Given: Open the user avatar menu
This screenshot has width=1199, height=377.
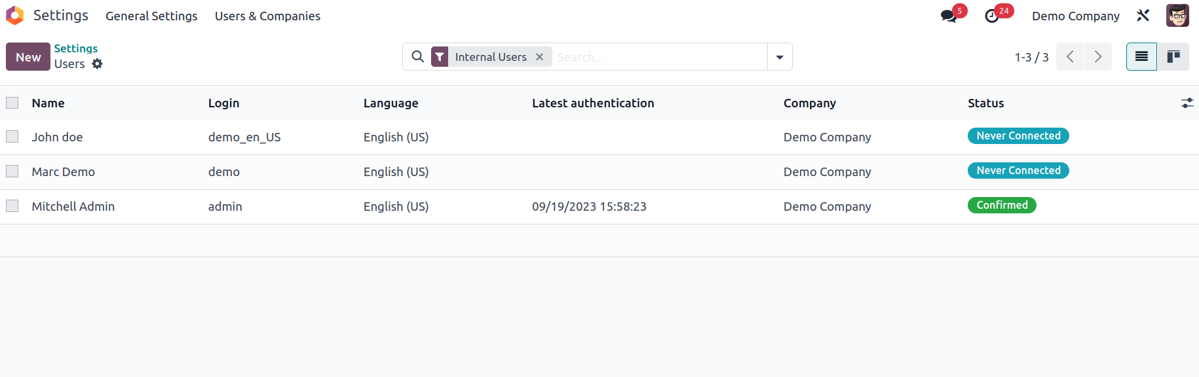Looking at the screenshot, I should (1177, 16).
